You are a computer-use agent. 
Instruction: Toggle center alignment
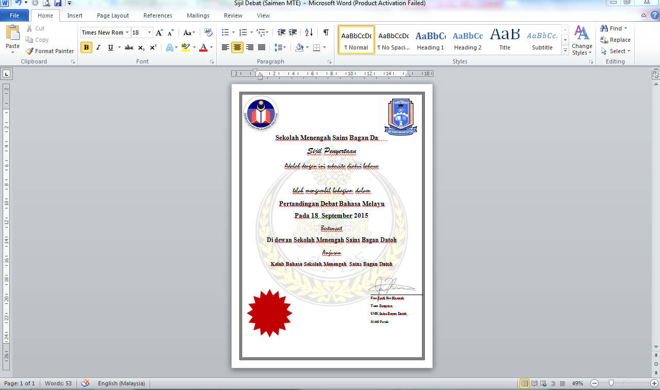(237, 47)
